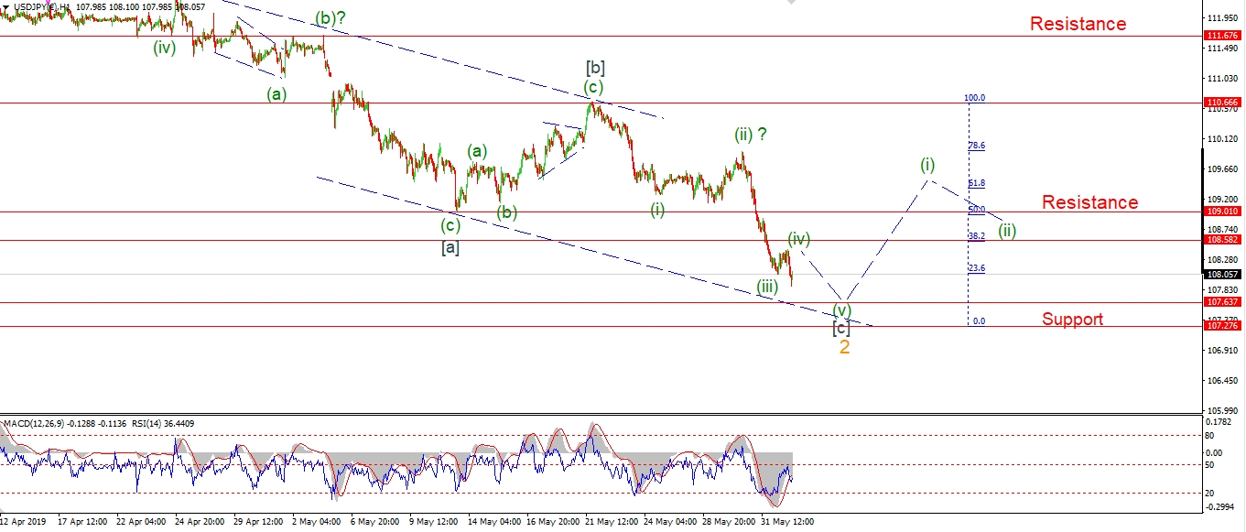Click the [a] wave label
The image size is (1246, 532).
450,247
